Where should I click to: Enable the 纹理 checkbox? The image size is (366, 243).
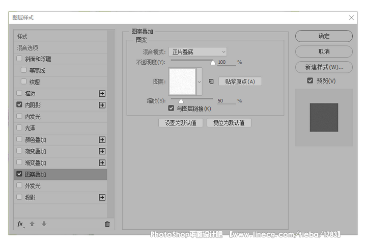[x=23, y=82]
